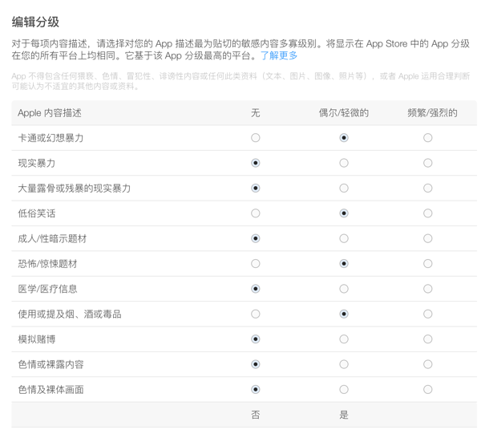Image resolution: width=481 pixels, height=434 pixels.
Task: Select 无 for 使用或提及烟、酒或毒品
Action: tap(256, 314)
